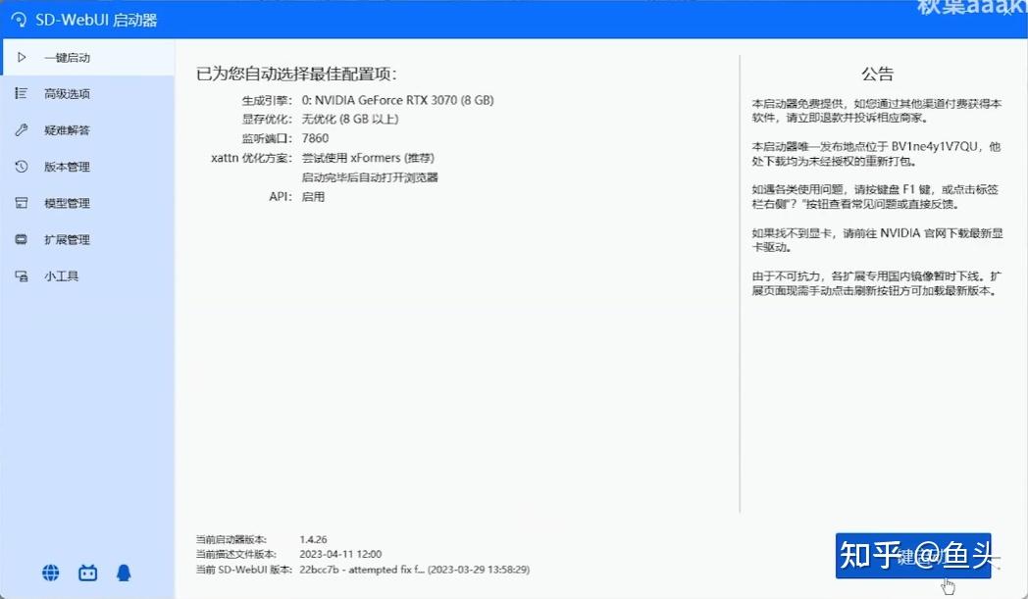The height and width of the screenshot is (599, 1028).
Task: Click the tools icon beside 小工具
Action: [21, 275]
